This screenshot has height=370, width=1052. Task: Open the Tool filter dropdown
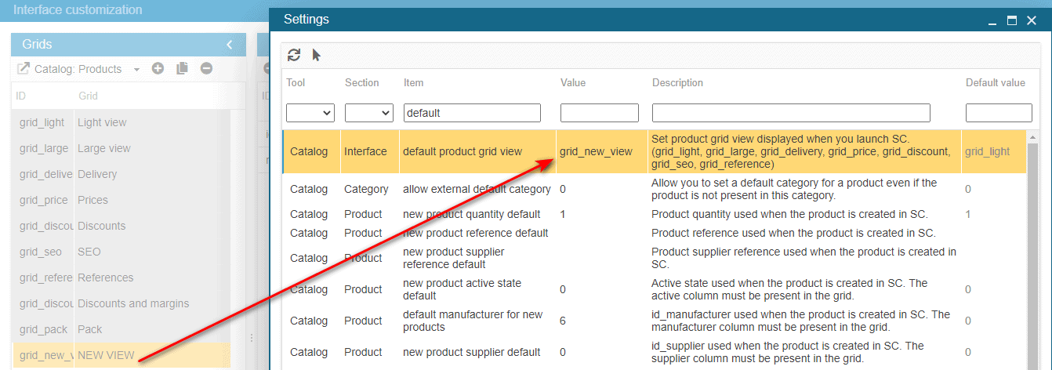click(310, 113)
